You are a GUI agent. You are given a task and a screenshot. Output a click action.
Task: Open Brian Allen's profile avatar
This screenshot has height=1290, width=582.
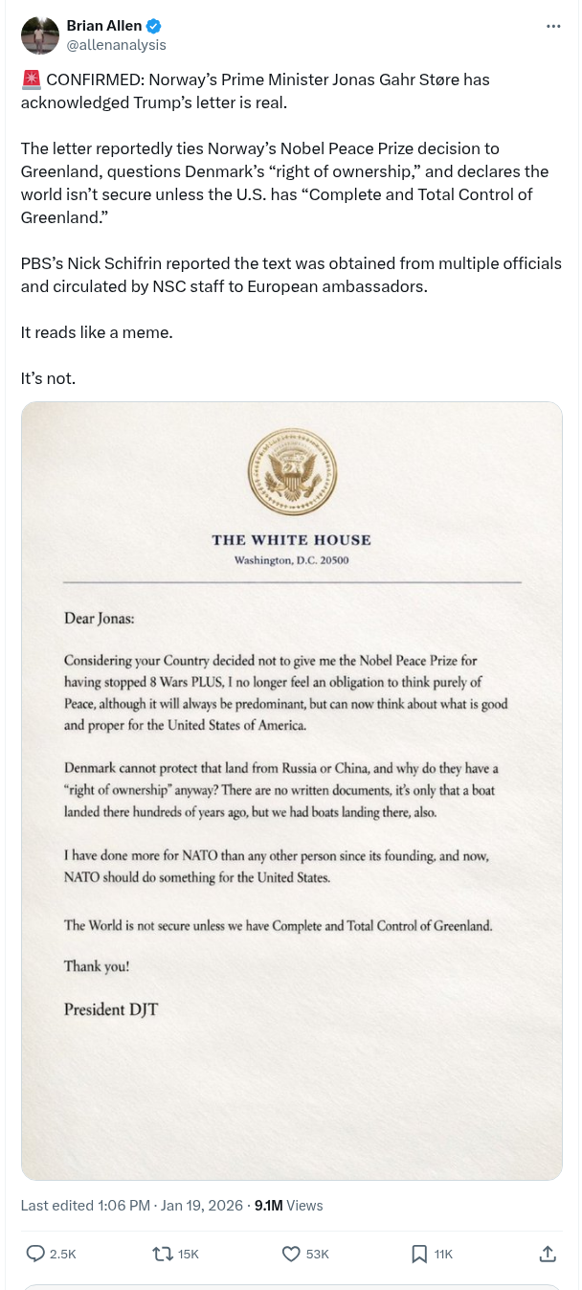pos(38,35)
